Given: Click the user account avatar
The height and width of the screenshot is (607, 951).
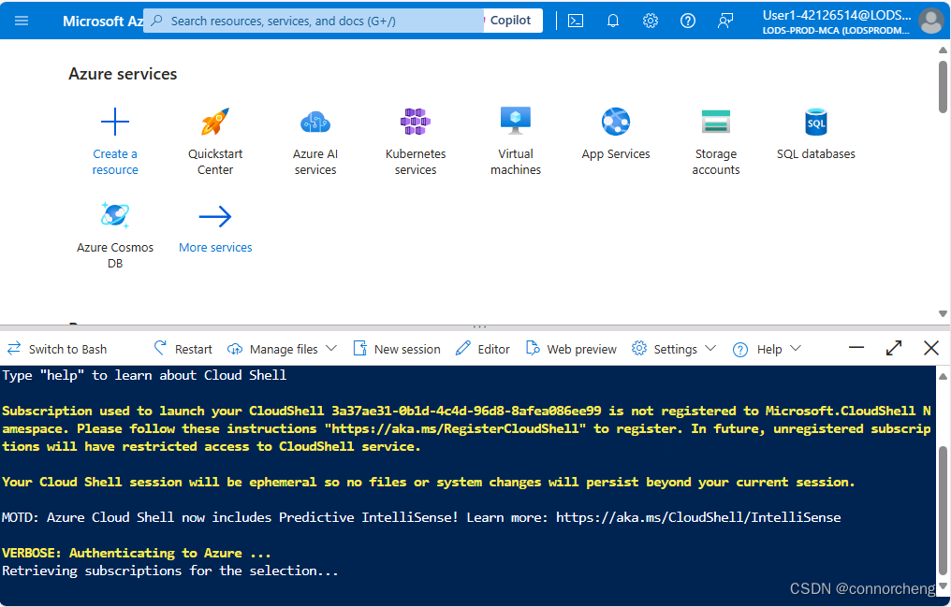Looking at the screenshot, I should [x=930, y=21].
